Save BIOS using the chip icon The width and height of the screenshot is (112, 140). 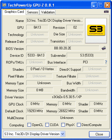tap(104, 48)
